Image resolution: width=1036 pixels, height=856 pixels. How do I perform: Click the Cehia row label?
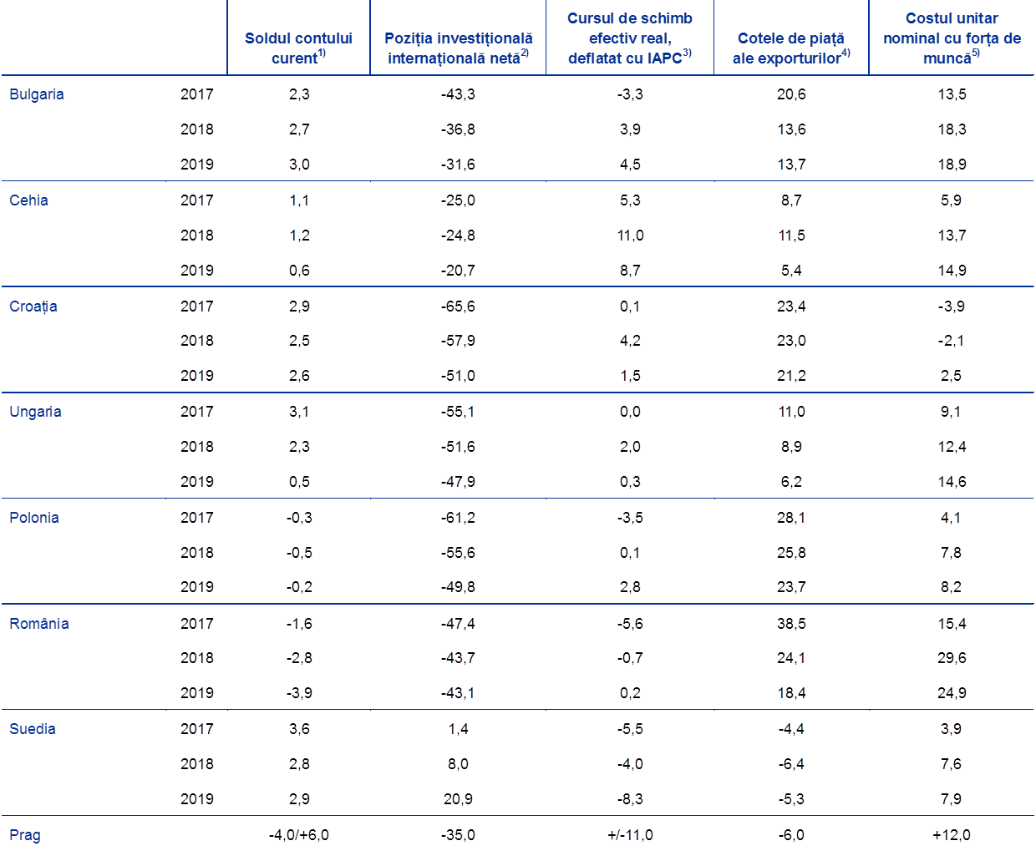point(28,200)
